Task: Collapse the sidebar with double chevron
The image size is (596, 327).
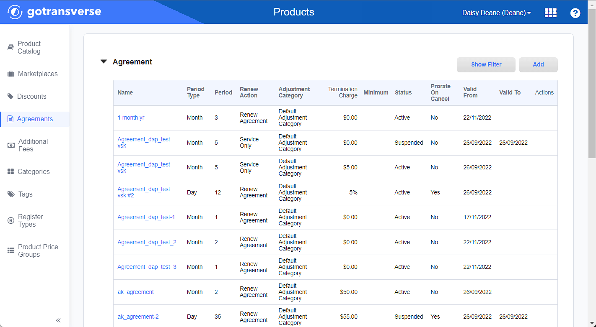Action: coord(58,320)
